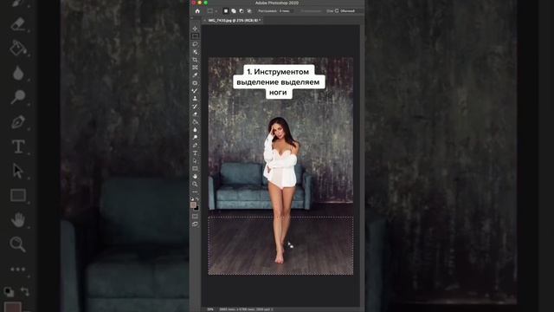Select the Spot Healing Brush tool
Screen dimensions: 554x312
tap(195, 83)
